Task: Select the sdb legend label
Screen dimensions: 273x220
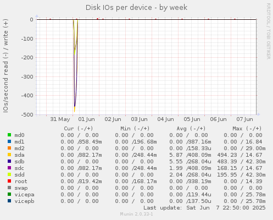Action: click(x=19, y=162)
